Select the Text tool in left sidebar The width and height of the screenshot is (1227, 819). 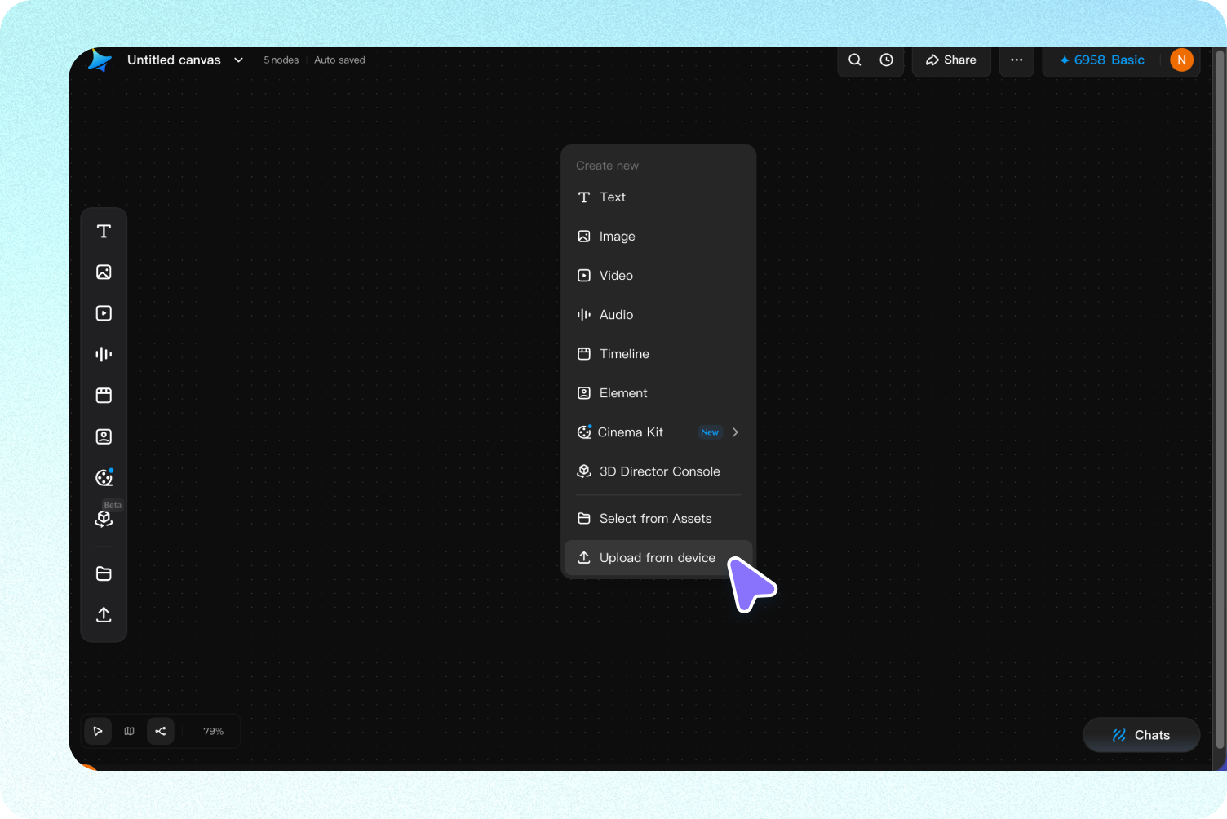pos(104,232)
